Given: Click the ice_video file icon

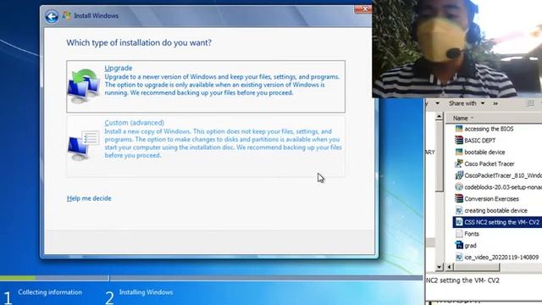Looking at the screenshot, I should pos(459,257).
